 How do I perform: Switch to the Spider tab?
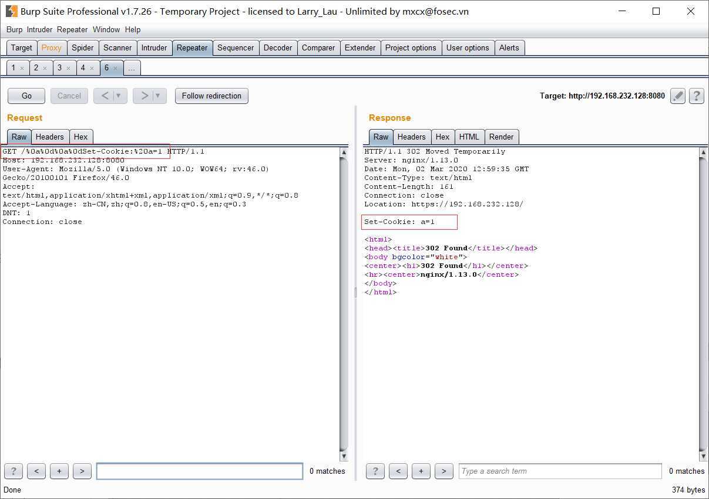click(x=83, y=48)
